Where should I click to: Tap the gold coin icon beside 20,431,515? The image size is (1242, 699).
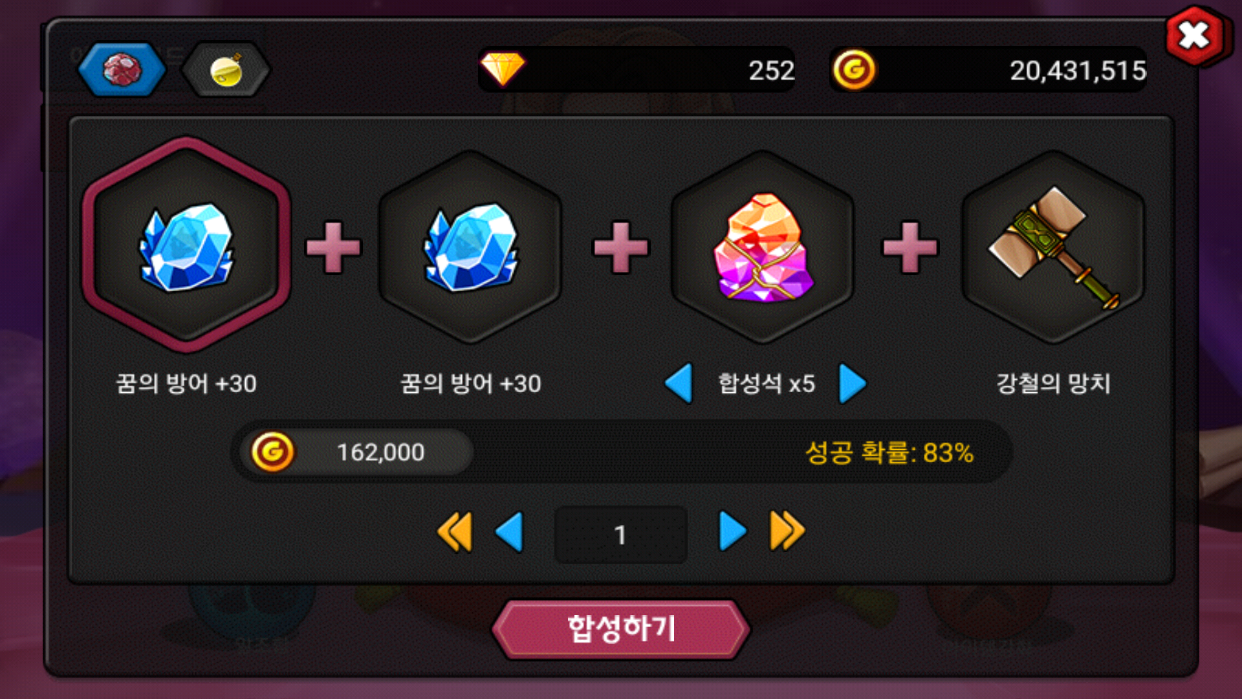854,69
